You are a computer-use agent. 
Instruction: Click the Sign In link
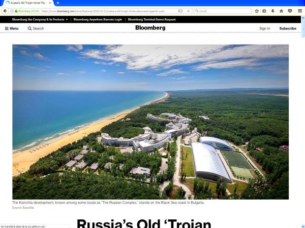264,28
